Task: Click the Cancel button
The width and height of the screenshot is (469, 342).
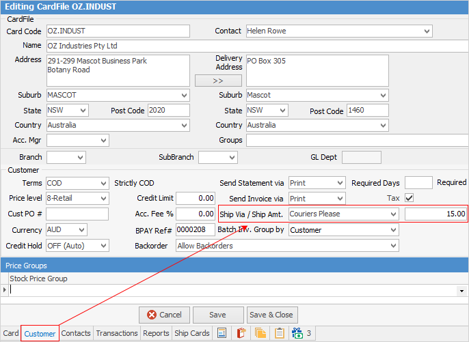Action: tap(164, 315)
